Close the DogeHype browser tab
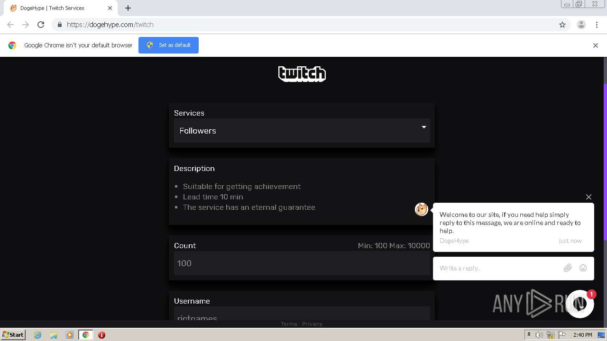 [x=110, y=8]
